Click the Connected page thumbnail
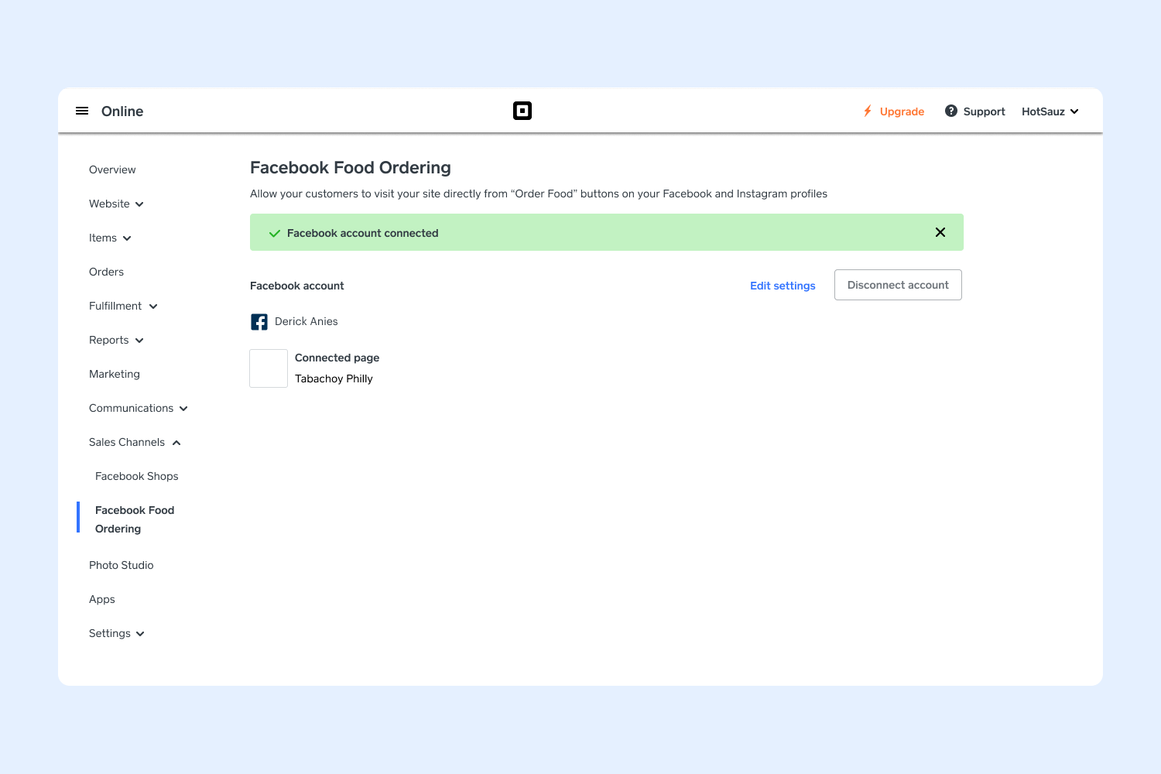Viewport: 1161px width, 774px height. click(269, 368)
